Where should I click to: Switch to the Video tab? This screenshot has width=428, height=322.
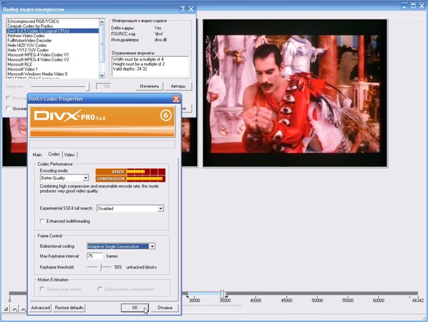tap(69, 155)
